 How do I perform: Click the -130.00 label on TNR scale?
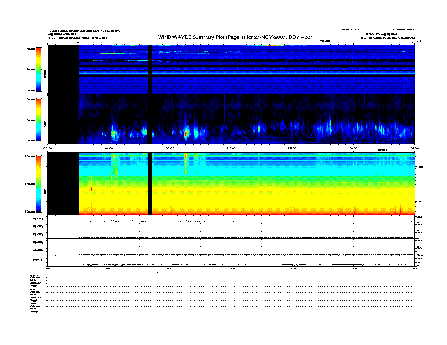[30, 156]
